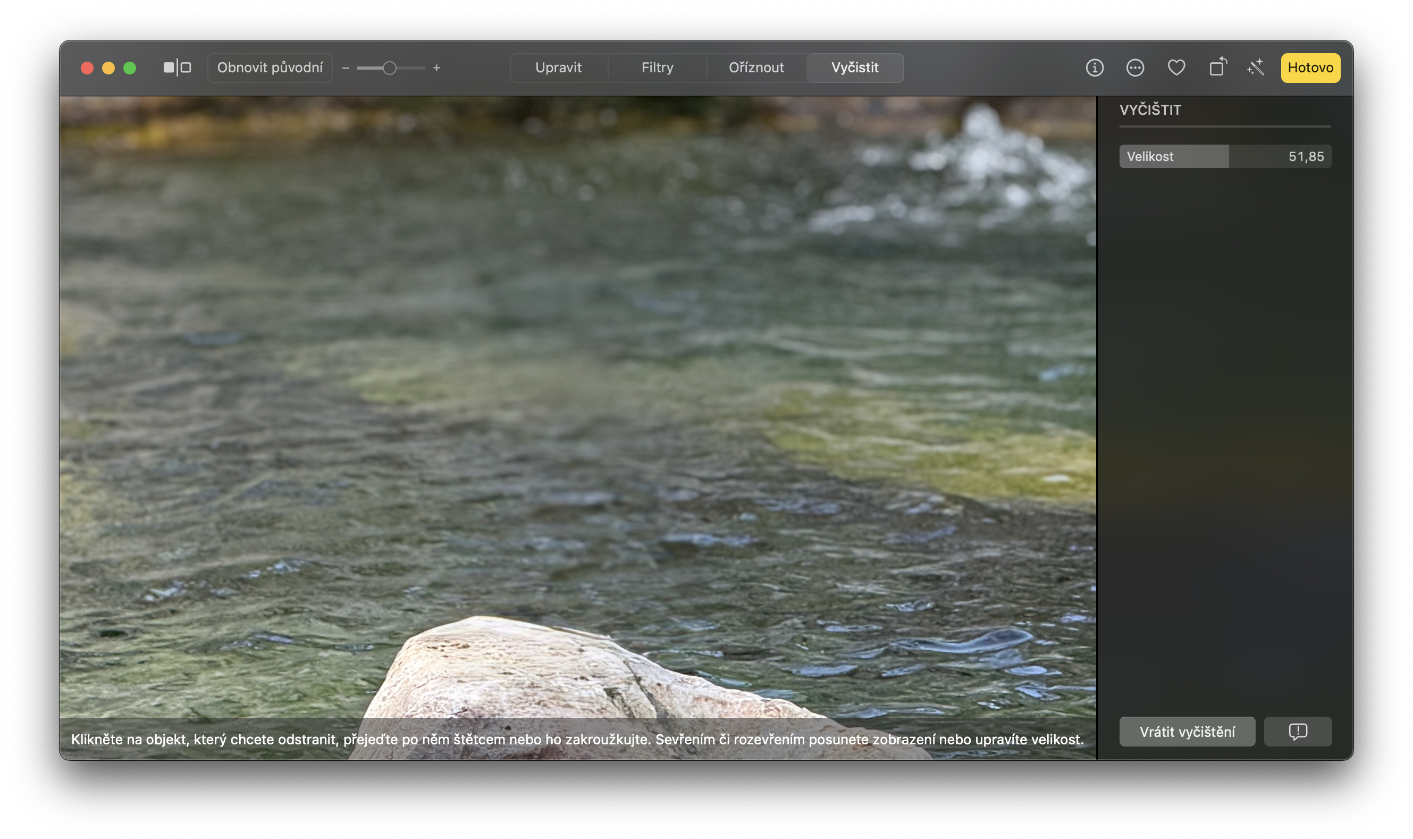This screenshot has height=839, width=1413.
Task: Select the highlighted Velikost segment
Action: click(x=1173, y=156)
